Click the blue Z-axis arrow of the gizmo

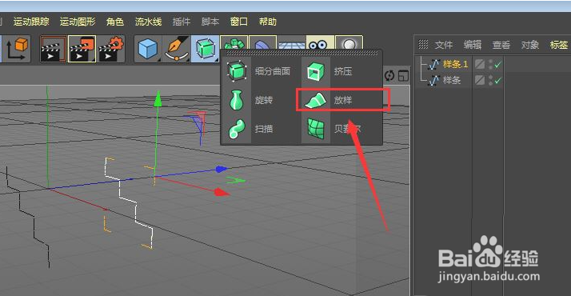point(222,169)
